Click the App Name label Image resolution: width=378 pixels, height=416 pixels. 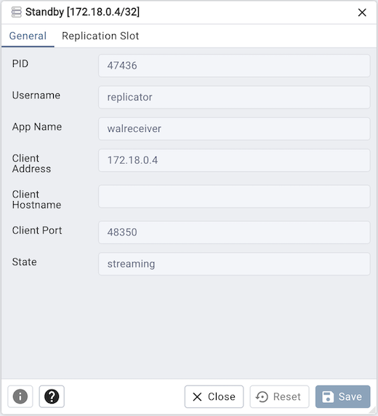tap(37, 127)
